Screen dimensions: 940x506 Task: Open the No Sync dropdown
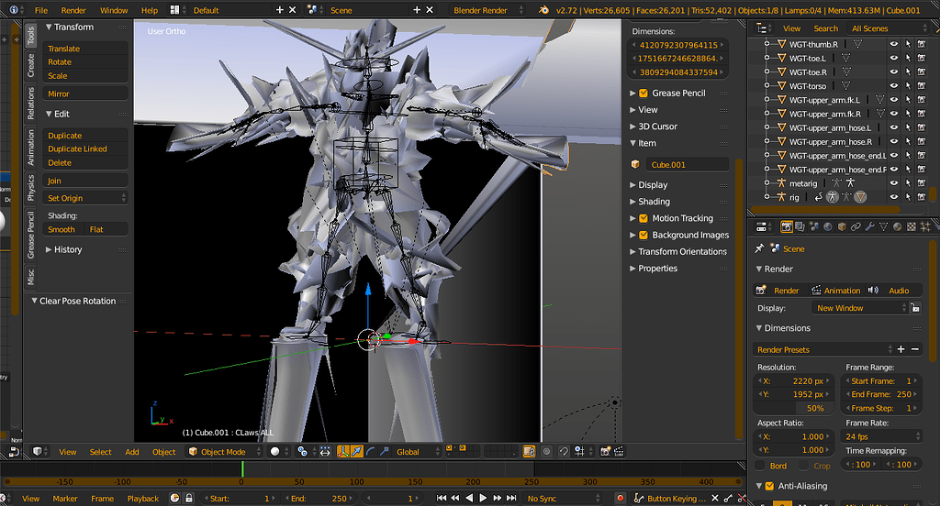point(562,499)
